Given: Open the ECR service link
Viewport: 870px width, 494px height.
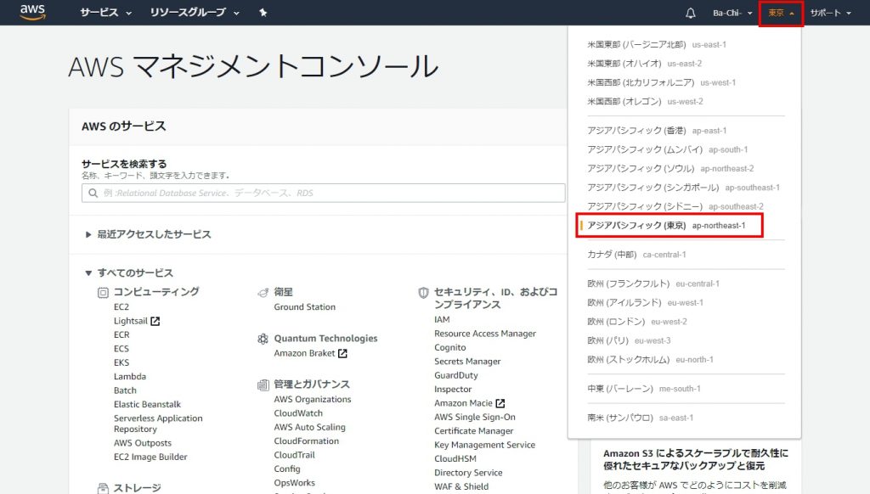Looking at the screenshot, I should [x=121, y=335].
